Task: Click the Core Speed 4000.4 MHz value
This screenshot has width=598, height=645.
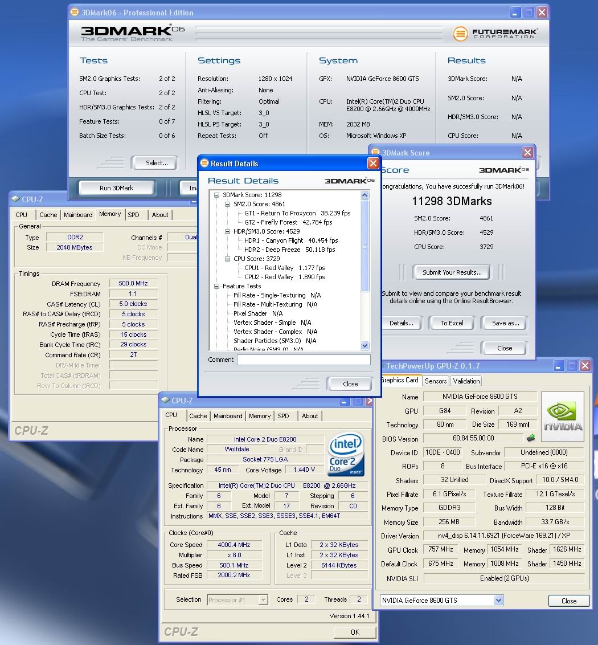Action: 234,545
